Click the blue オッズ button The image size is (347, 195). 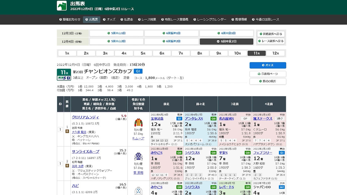(x=268, y=65)
